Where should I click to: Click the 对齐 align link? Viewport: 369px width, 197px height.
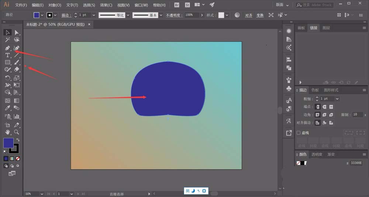point(248,15)
